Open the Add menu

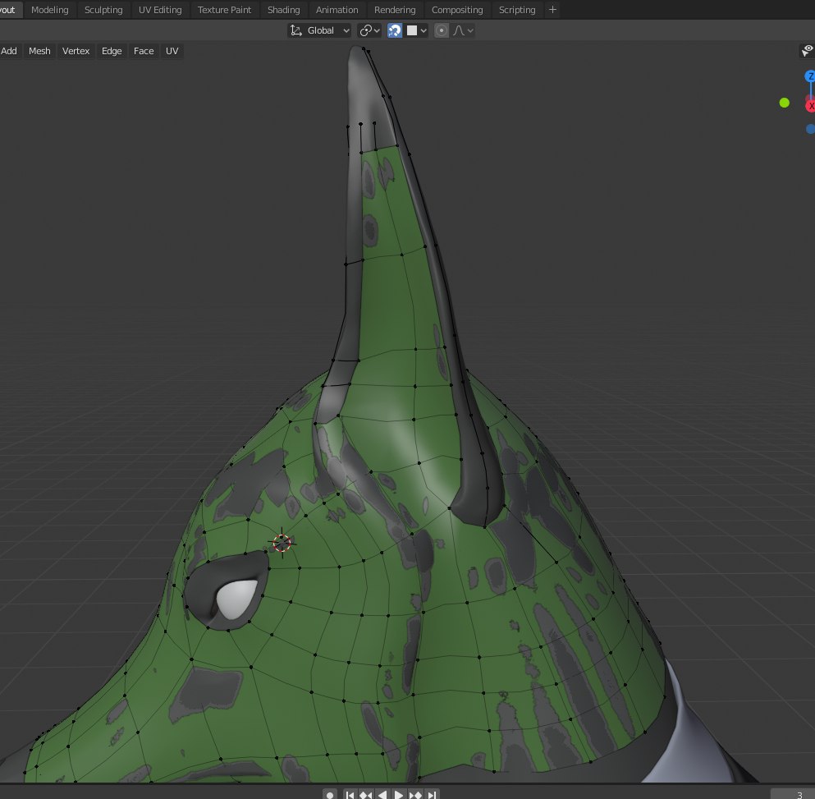[x=9, y=51]
